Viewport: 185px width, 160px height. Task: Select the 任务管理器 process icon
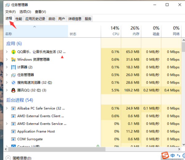click(13, 75)
